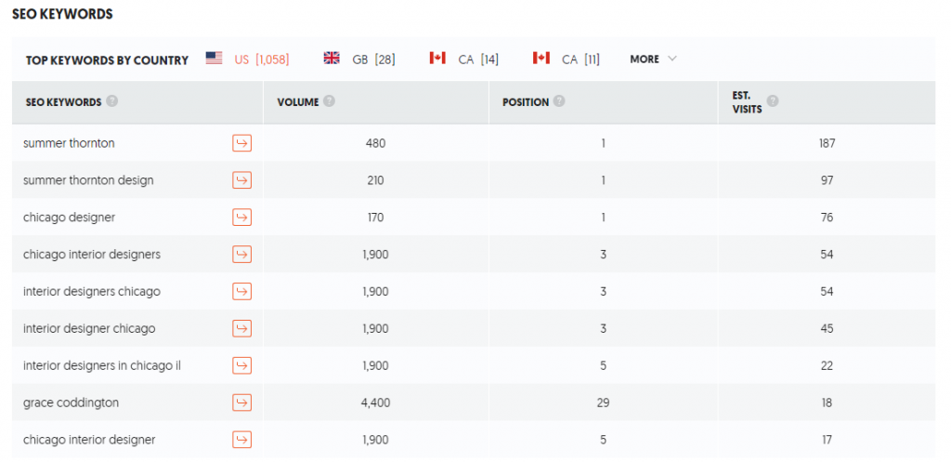Click the United Kingdom flag icon
The height and width of the screenshot is (462, 951).
[x=332, y=59]
